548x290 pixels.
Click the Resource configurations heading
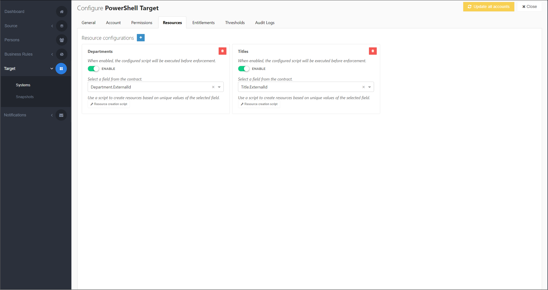[108, 38]
